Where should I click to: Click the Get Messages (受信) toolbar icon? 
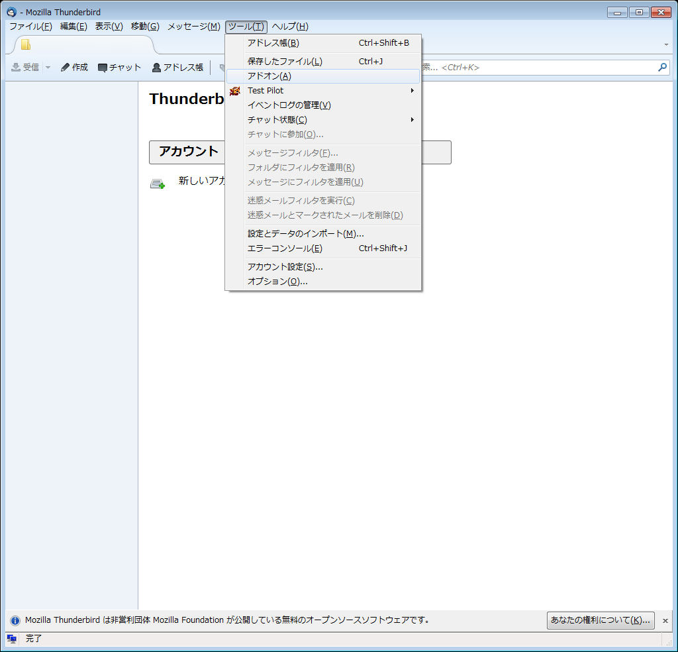16,68
